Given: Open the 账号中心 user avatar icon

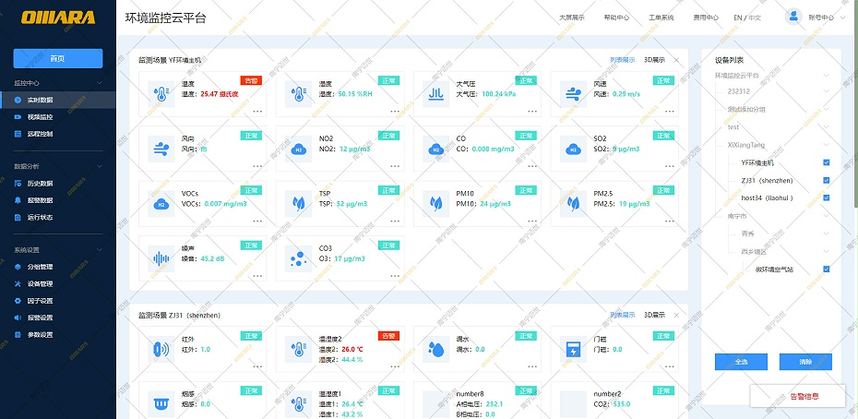Looking at the screenshot, I should click(x=794, y=17).
